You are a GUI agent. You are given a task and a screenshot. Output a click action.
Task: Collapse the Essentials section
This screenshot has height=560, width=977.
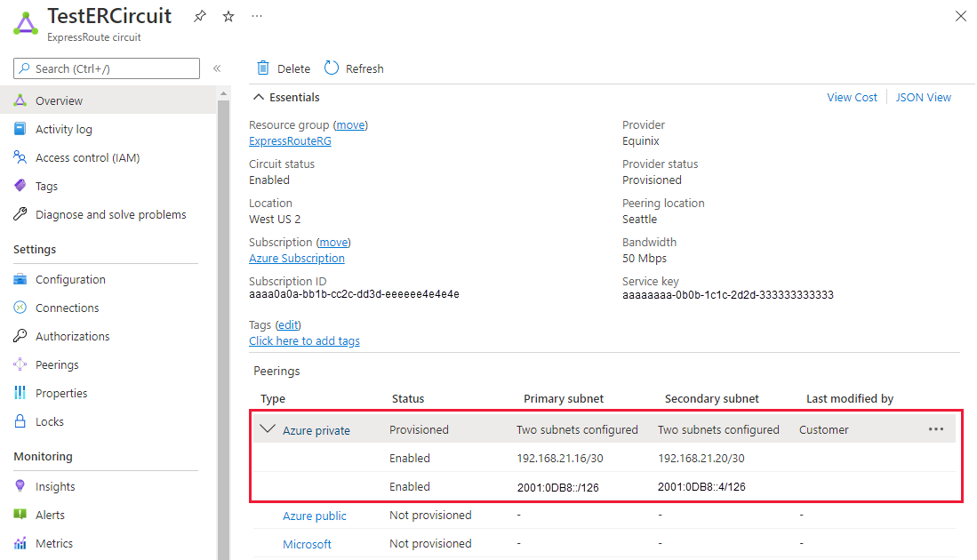(258, 97)
